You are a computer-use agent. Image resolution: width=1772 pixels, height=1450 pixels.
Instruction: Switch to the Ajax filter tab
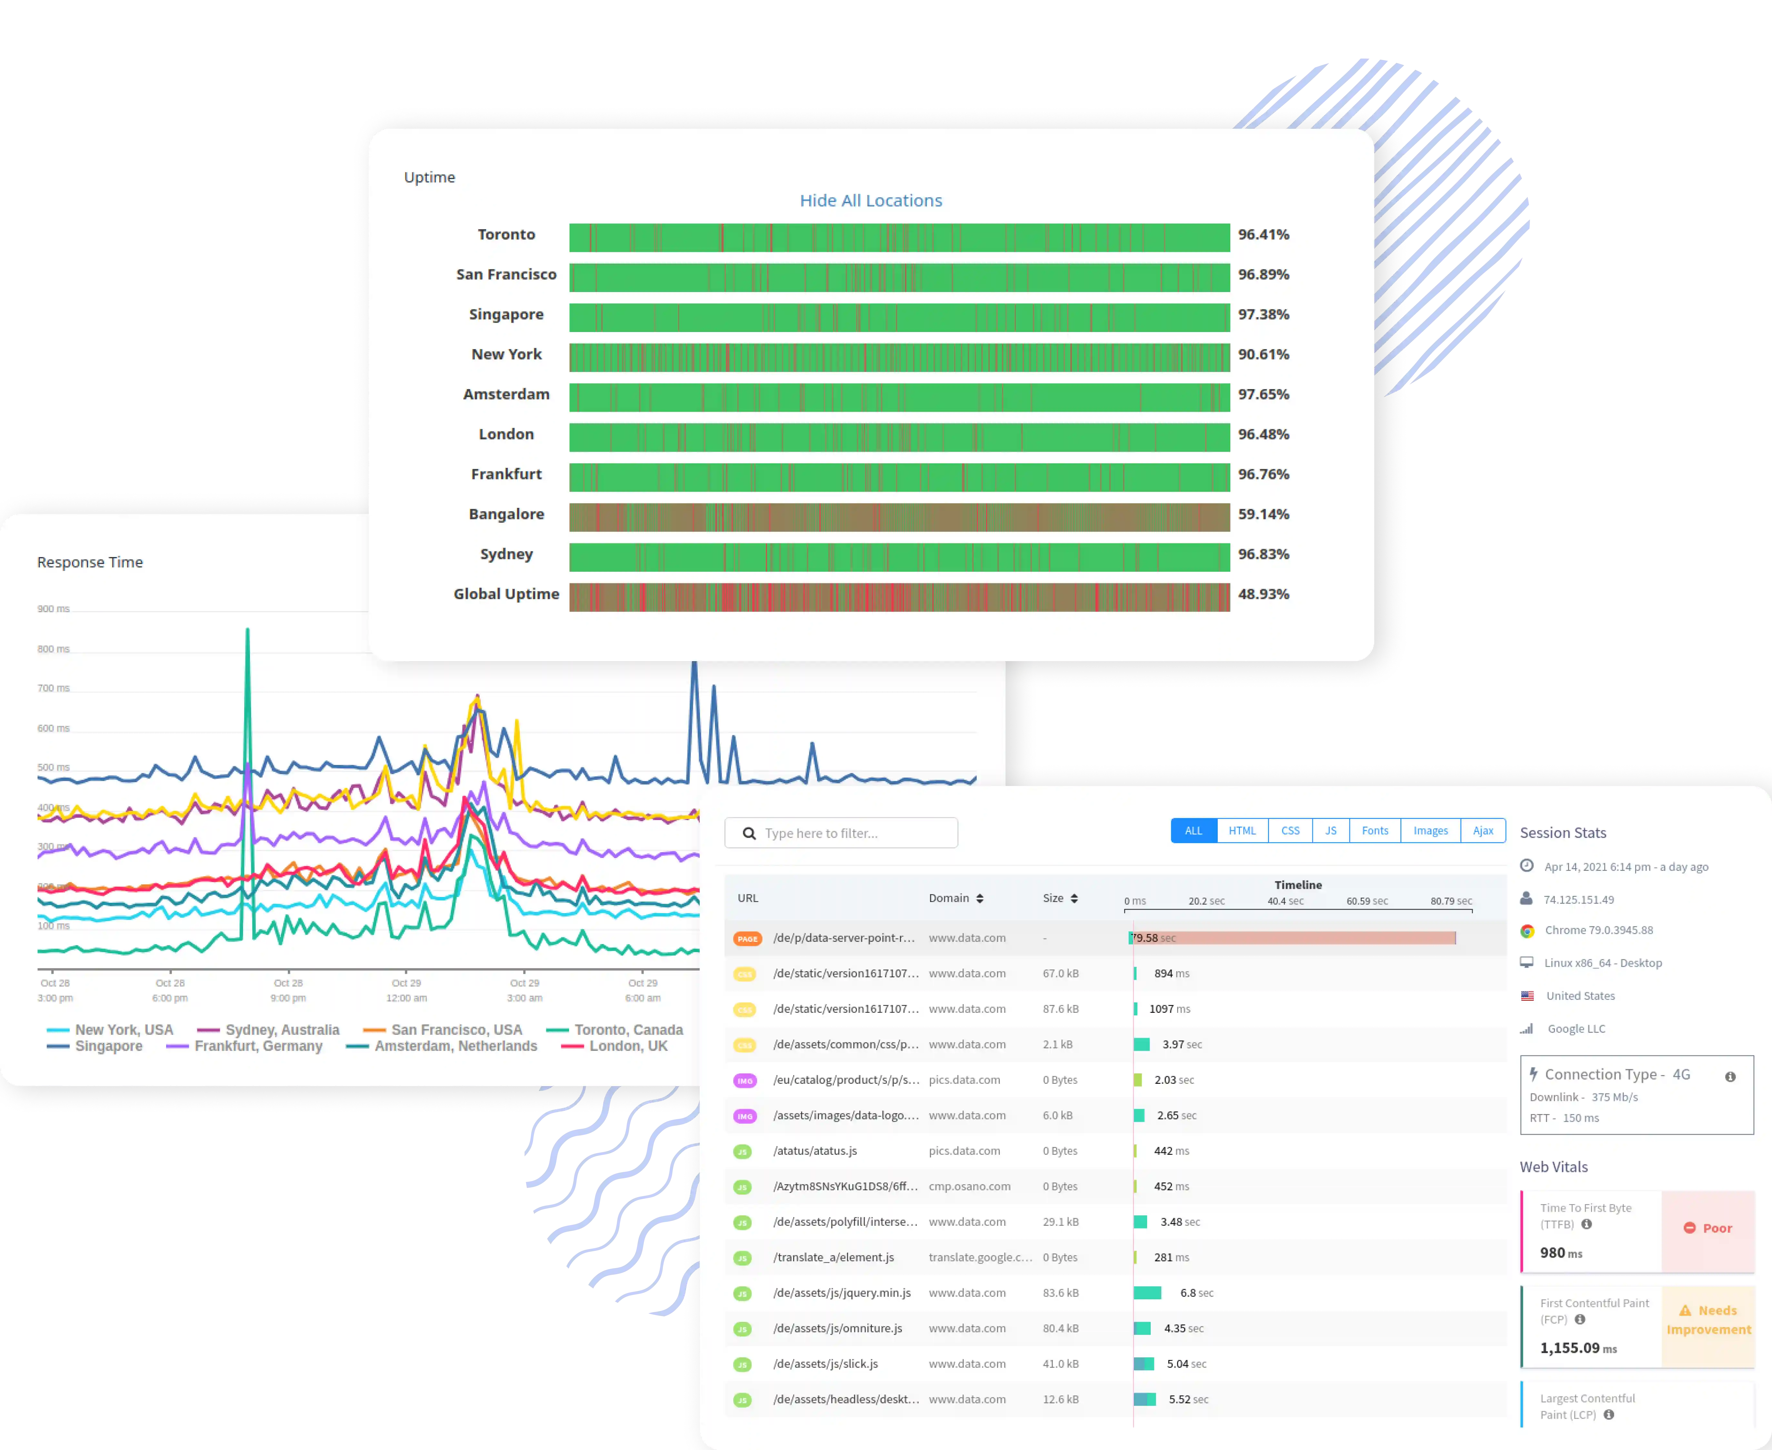click(x=1482, y=830)
